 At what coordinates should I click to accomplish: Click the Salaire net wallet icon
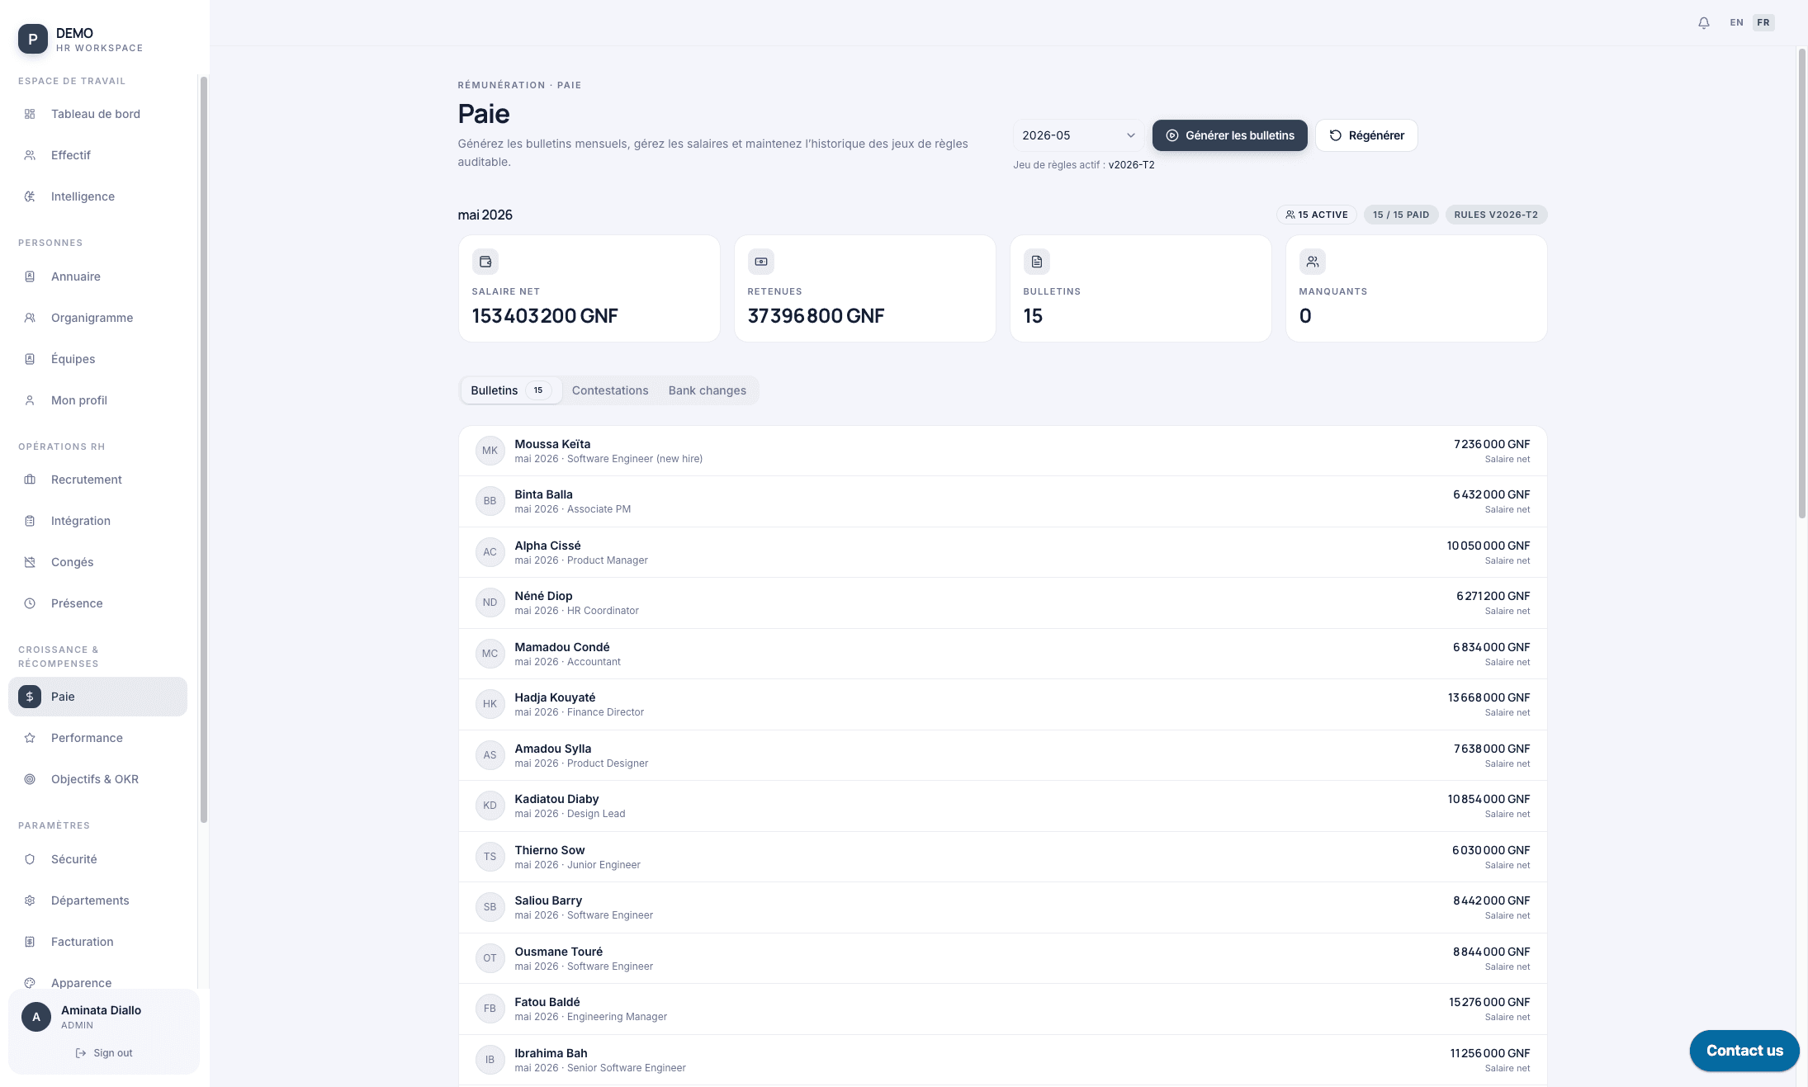(485, 262)
